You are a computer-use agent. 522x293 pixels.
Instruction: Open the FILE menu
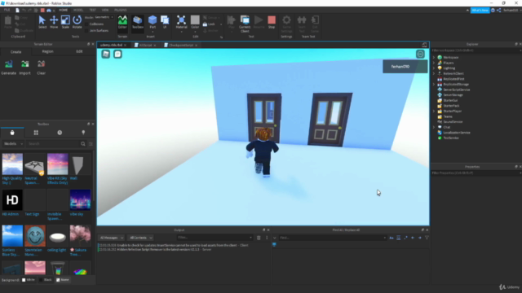coord(7,10)
